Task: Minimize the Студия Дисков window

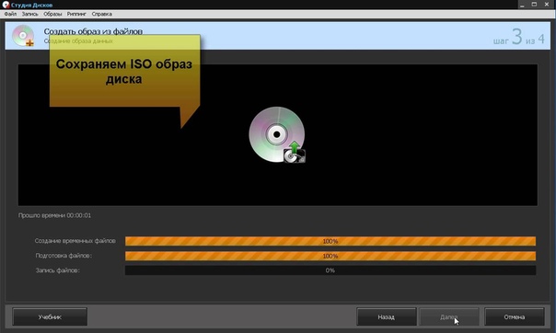Action: coord(522,5)
